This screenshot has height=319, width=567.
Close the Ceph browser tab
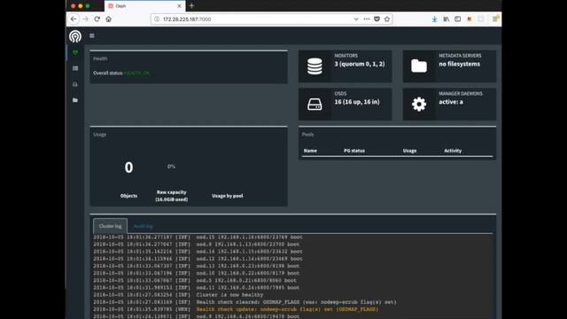(x=179, y=6)
